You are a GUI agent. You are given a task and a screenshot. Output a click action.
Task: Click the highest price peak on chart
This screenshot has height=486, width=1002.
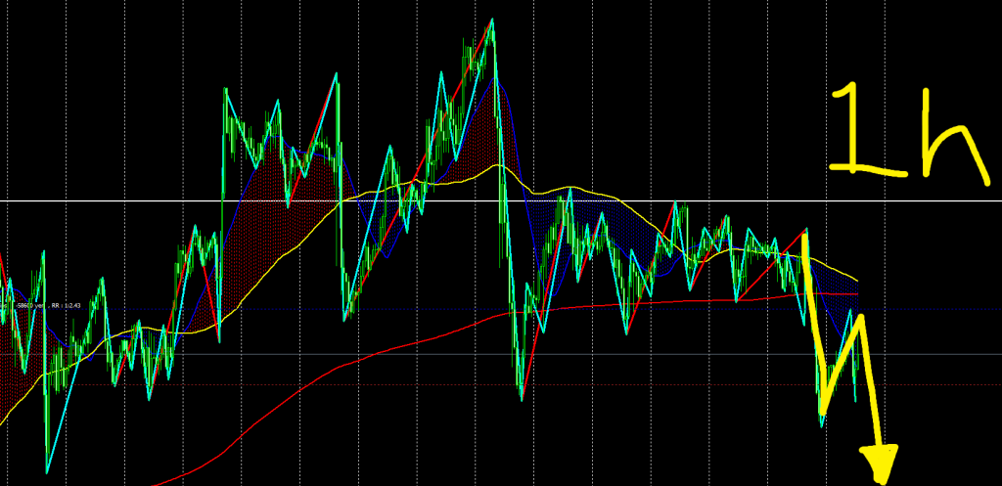[492, 20]
